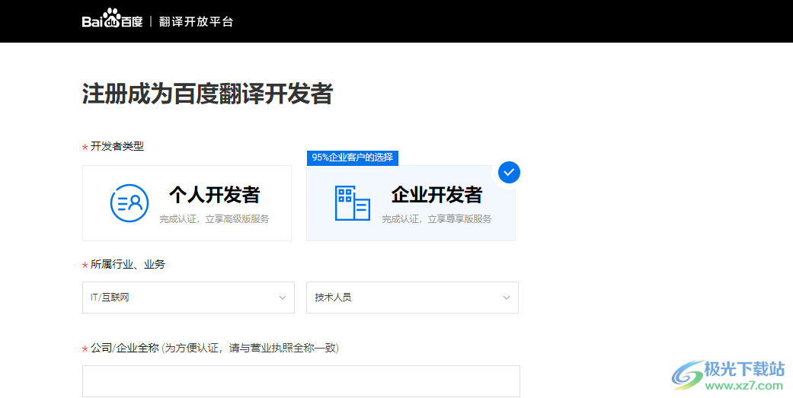Click the 所属行业、业务 label
Image resolution: width=793 pixels, height=398 pixels.
point(127,265)
